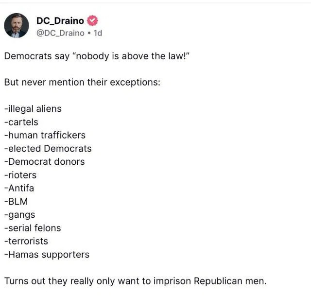Select the "-Antifa" list line

pyautogui.click(x=19, y=188)
